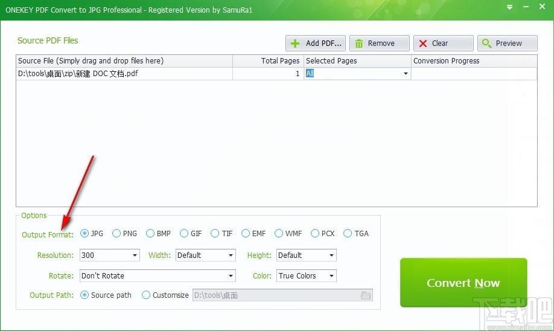554x331 pixels.
Task: Click the Conversion Progress column header
Action: [474, 61]
